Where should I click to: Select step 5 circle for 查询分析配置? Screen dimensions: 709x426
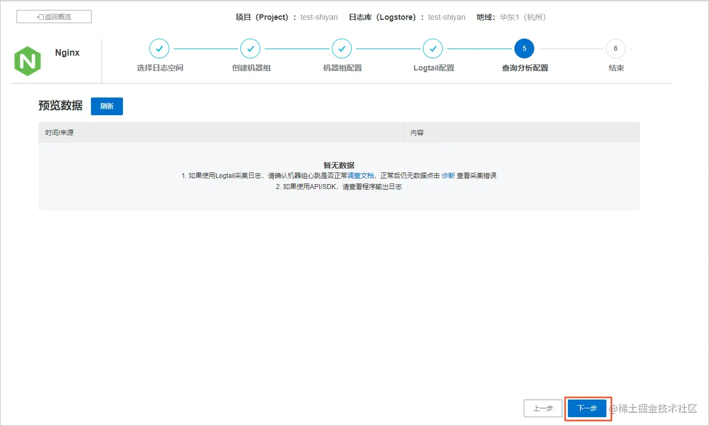pyautogui.click(x=524, y=48)
